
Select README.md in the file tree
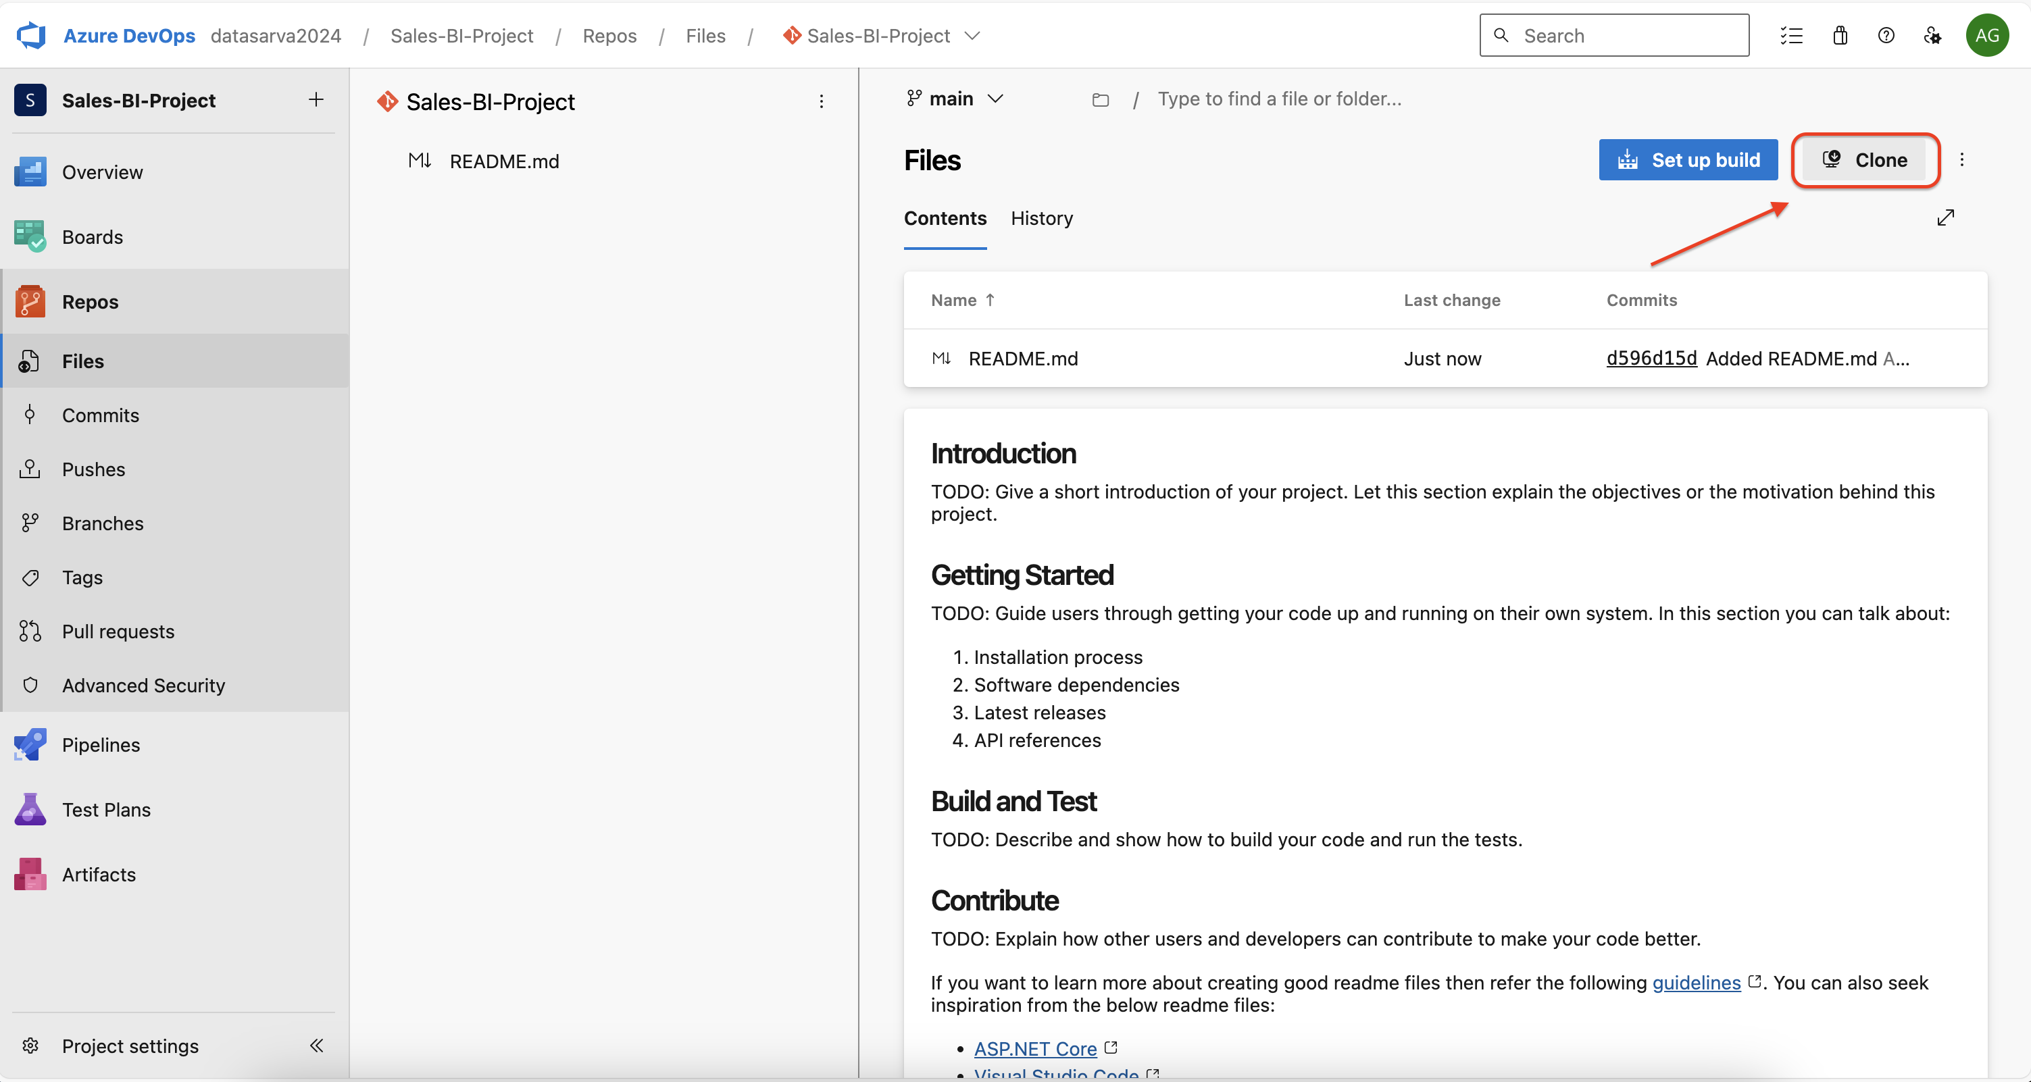(x=505, y=161)
